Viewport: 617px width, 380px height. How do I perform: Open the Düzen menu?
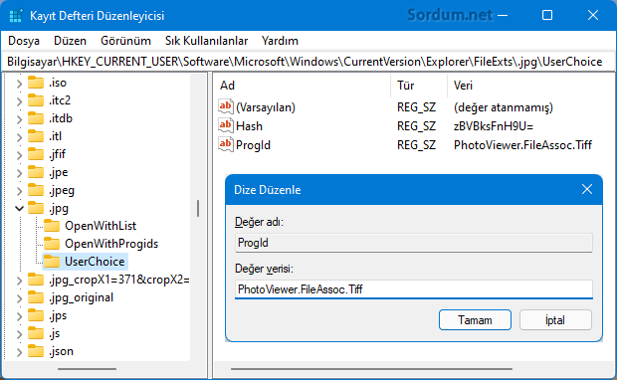click(x=70, y=41)
